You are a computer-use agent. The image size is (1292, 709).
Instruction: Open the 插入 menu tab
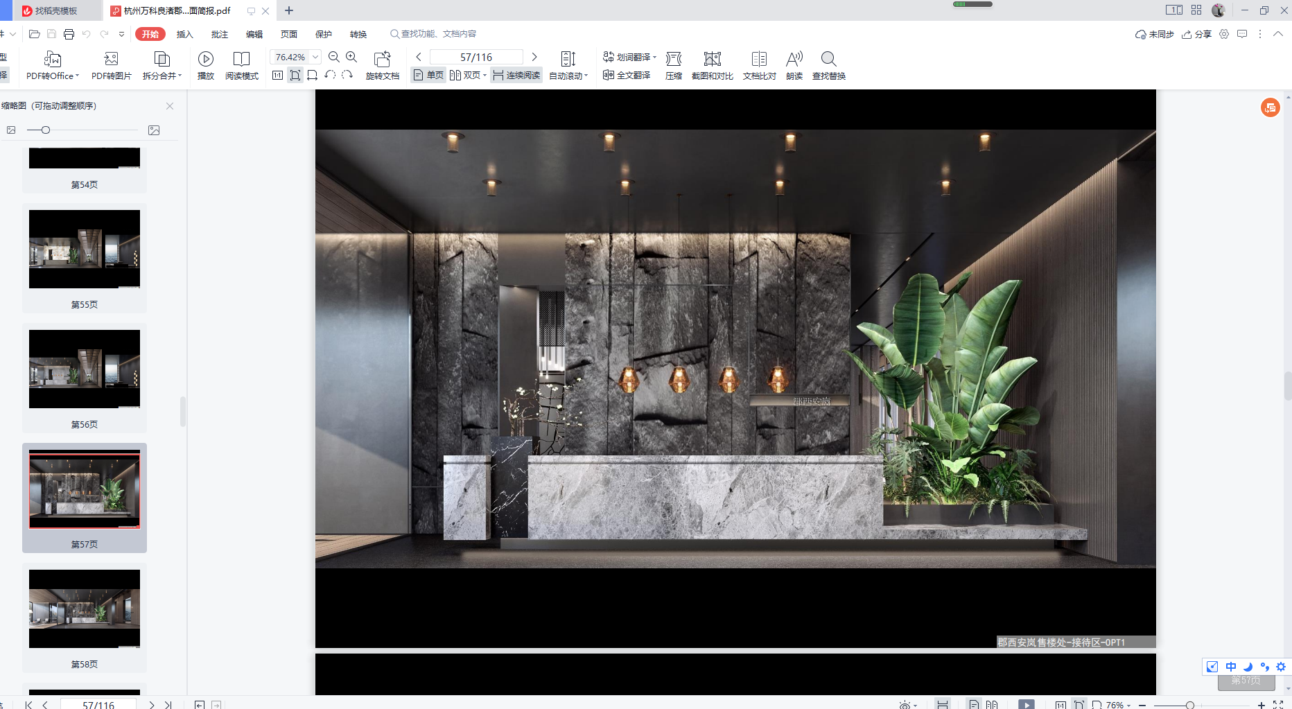(184, 34)
